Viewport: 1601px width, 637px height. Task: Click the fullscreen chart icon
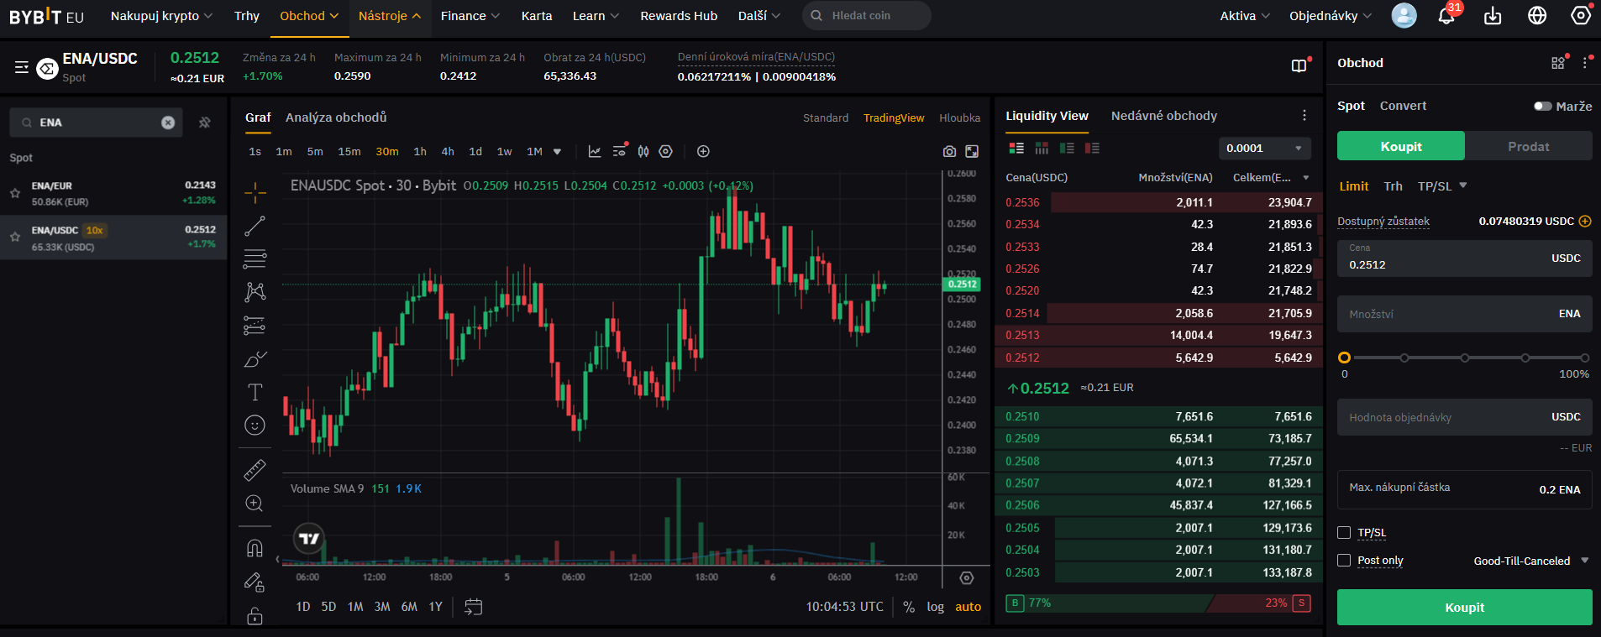click(x=972, y=152)
